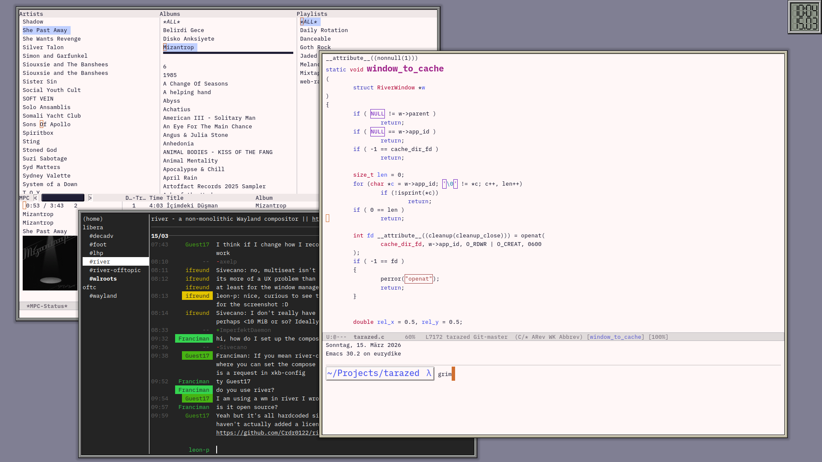The image size is (822, 462).
Task: Click the MPC next '>' button
Action: click(90, 198)
